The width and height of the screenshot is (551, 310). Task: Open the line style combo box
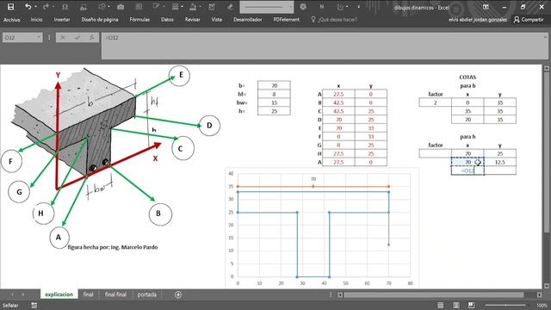(x=267, y=7)
